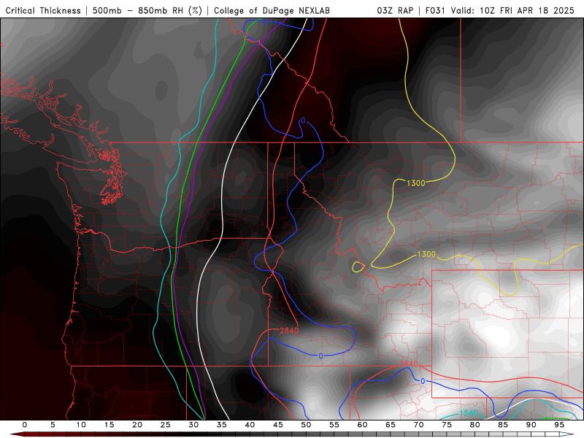
Task: Click the color scale's "0" tick label
Action: 25,425
